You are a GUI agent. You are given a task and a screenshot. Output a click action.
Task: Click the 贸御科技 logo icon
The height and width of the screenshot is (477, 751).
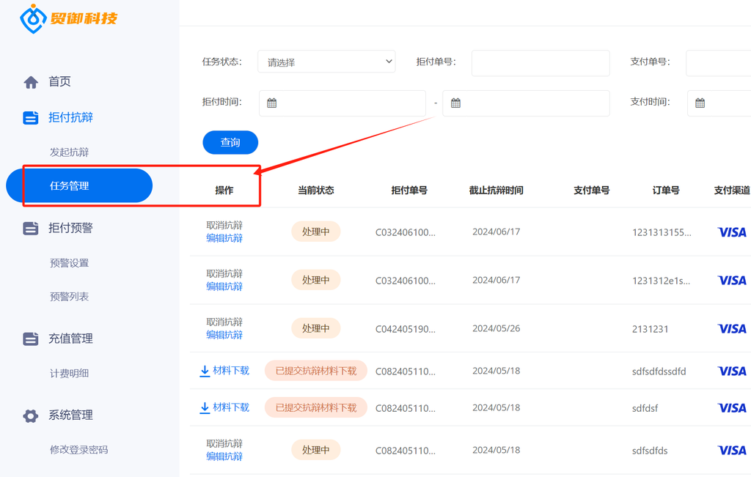coord(33,18)
